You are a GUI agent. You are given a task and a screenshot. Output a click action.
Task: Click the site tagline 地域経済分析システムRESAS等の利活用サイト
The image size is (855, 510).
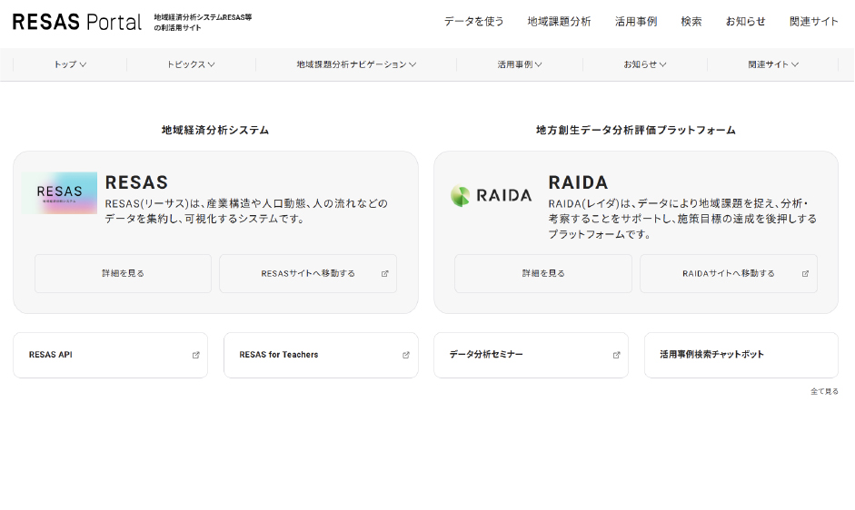coord(203,23)
